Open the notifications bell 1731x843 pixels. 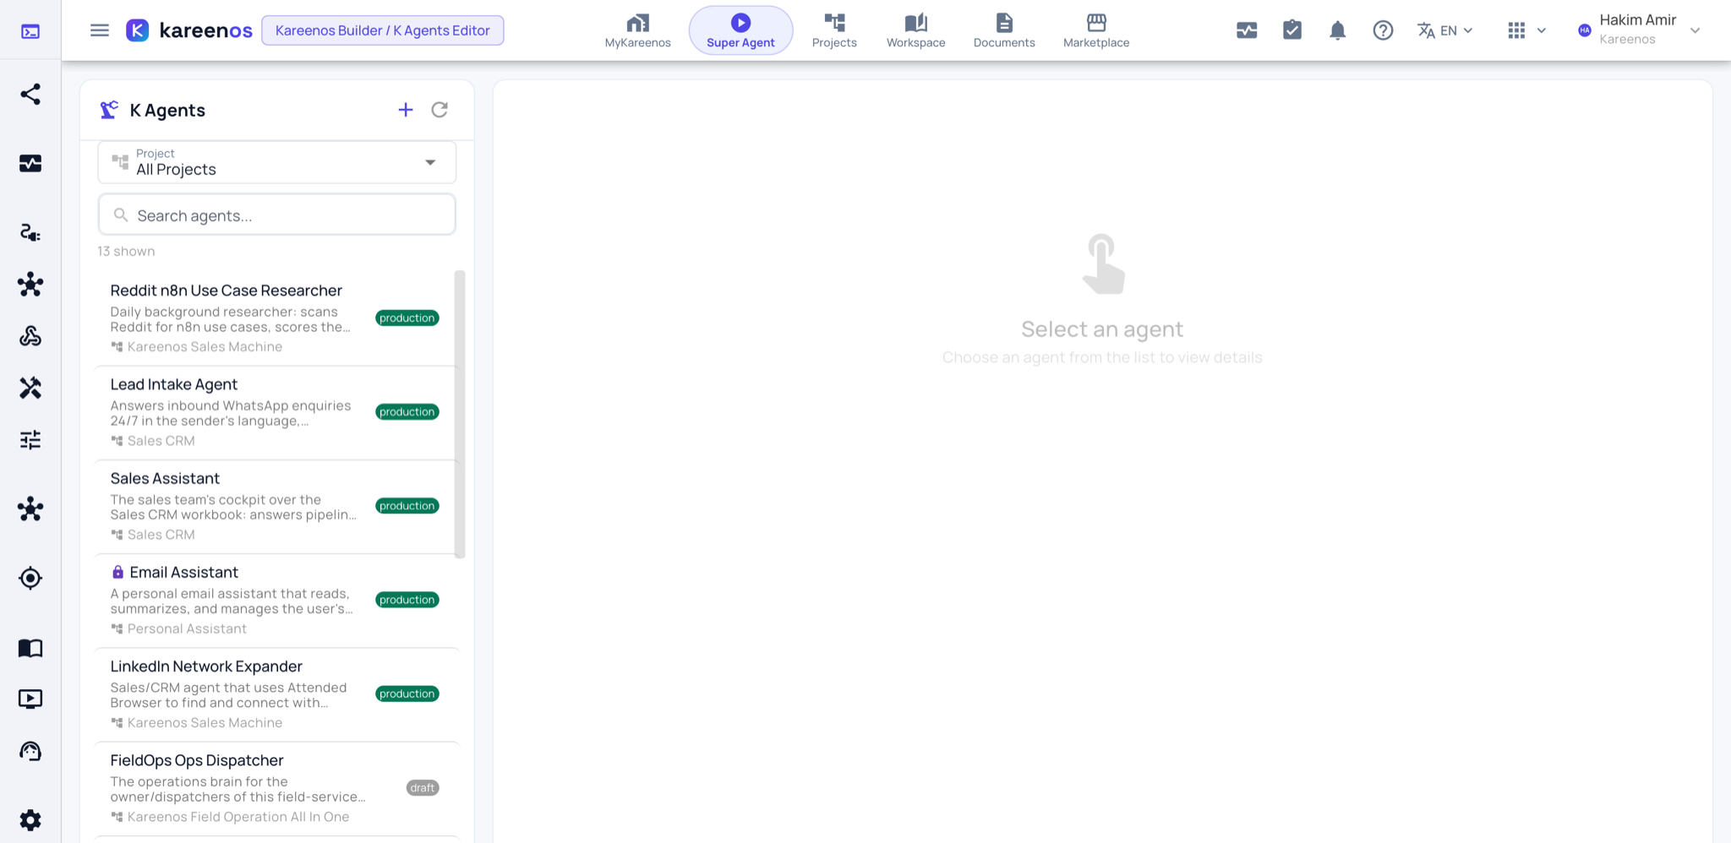coord(1337,30)
